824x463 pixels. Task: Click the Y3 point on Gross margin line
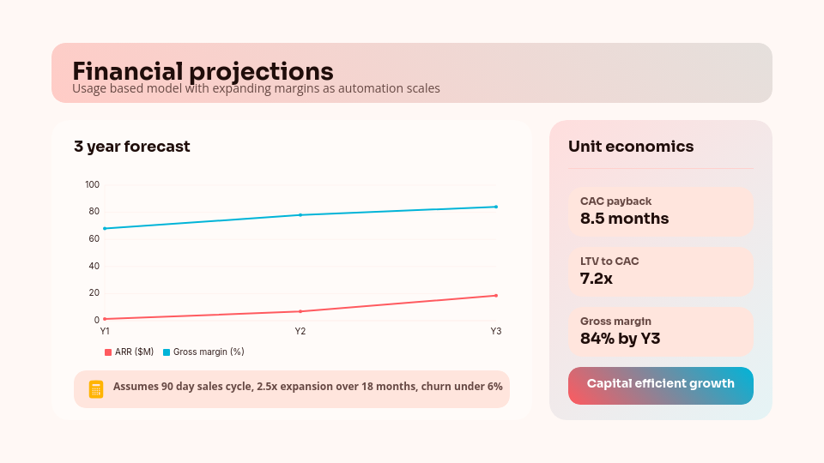click(x=496, y=207)
